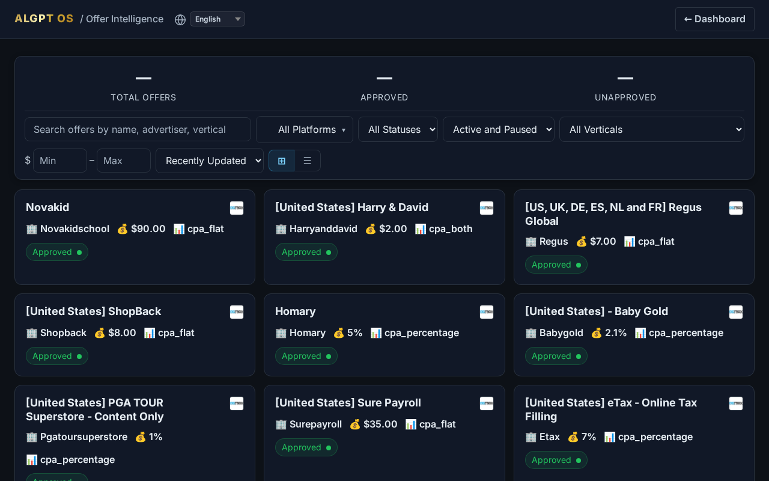Image resolution: width=769 pixels, height=481 pixels.
Task: Open the eTax - Online Tax Filling offer
Action: 611,409
